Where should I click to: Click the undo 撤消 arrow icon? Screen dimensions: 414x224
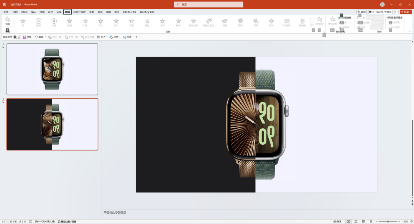tap(36, 37)
